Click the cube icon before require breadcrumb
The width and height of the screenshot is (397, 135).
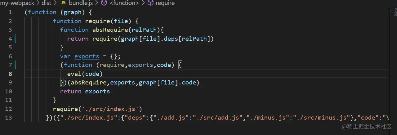[x=150, y=3]
